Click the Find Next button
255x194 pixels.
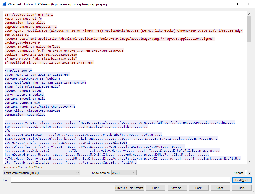point(242,180)
